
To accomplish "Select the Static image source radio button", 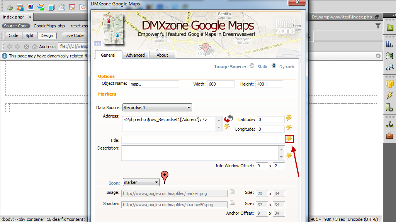I will [252, 66].
